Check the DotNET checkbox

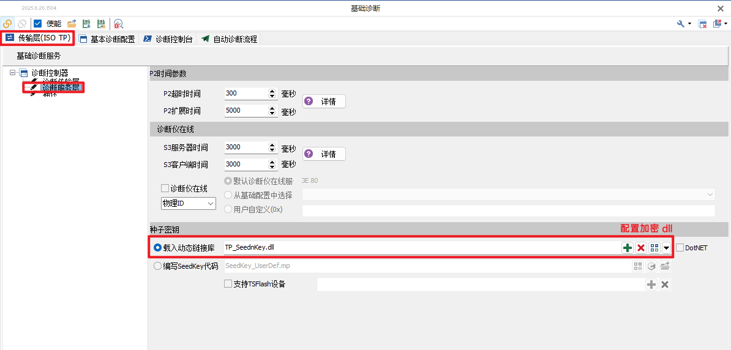(680, 248)
